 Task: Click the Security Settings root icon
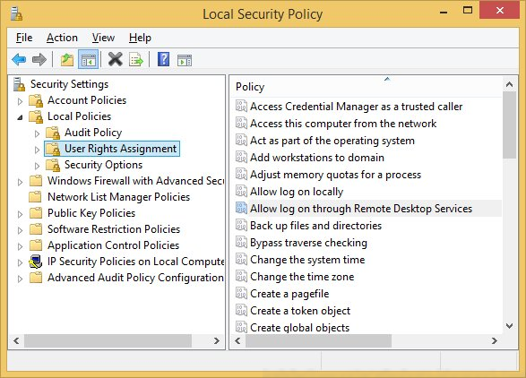(19, 84)
